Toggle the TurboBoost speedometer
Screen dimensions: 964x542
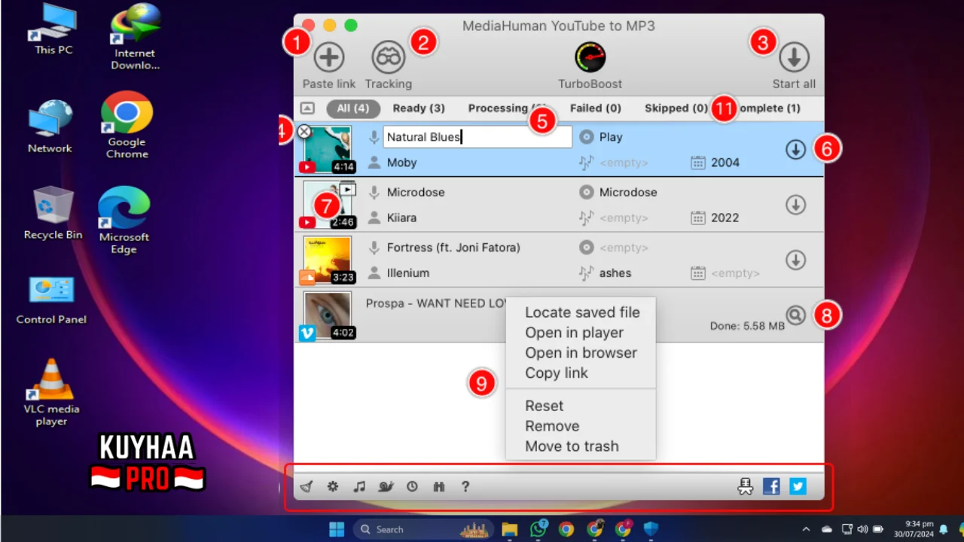(x=590, y=66)
